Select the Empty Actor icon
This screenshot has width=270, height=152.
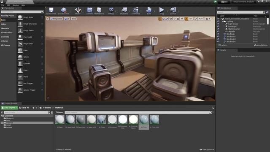20,17
